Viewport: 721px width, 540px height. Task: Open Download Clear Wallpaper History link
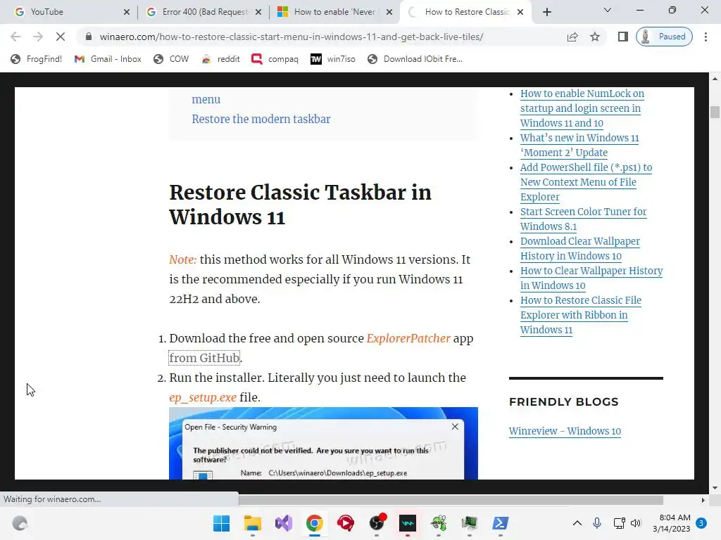tap(580, 248)
